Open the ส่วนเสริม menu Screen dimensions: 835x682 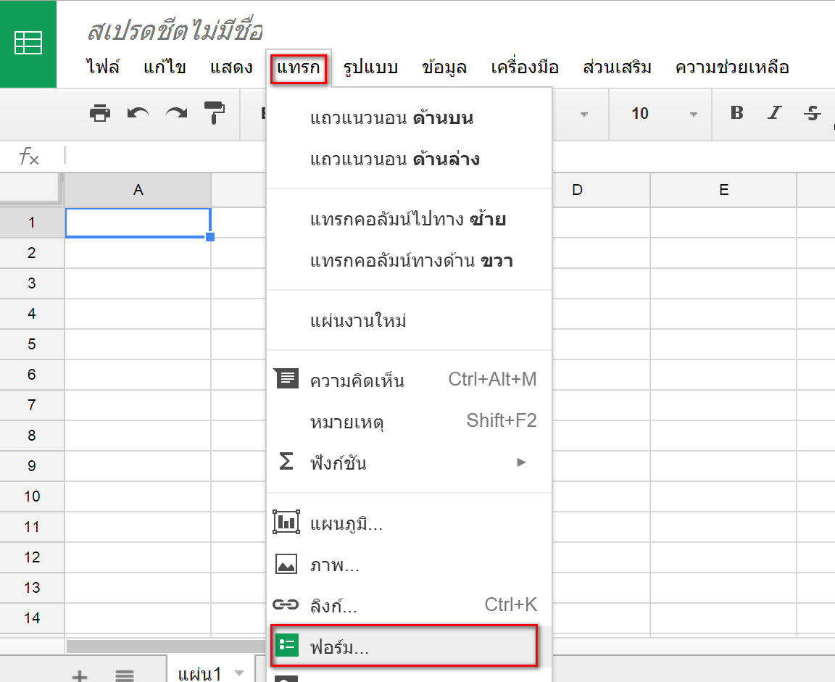(x=618, y=67)
